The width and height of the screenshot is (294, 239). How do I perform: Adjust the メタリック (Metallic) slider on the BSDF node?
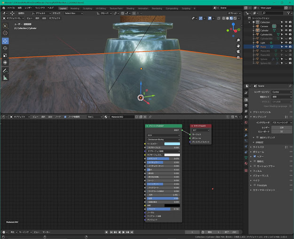164,159
